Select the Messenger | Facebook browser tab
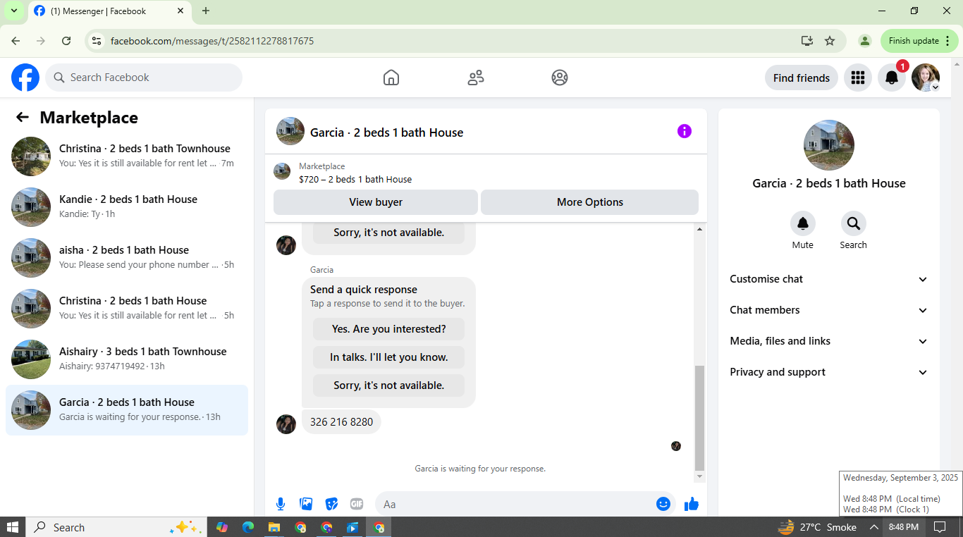The width and height of the screenshot is (963, 537). (x=109, y=11)
